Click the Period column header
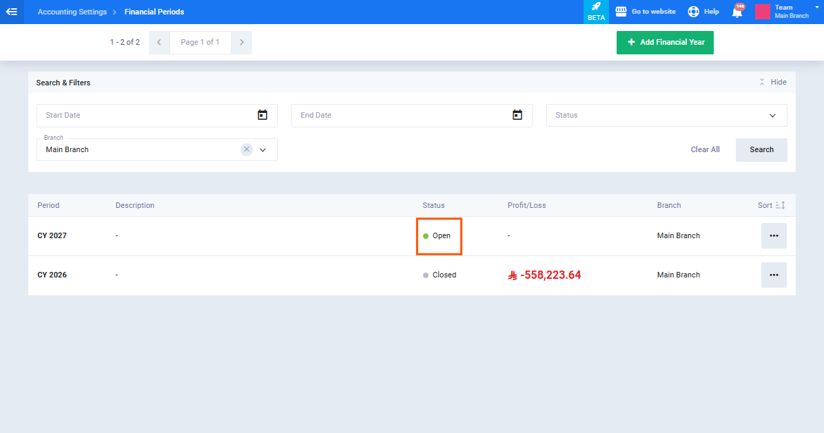The height and width of the screenshot is (433, 824). (48, 205)
